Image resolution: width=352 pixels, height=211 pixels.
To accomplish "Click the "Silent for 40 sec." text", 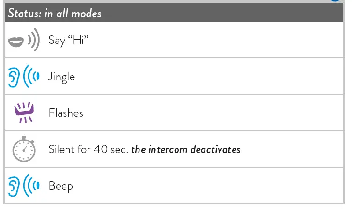I will click(88, 150).
